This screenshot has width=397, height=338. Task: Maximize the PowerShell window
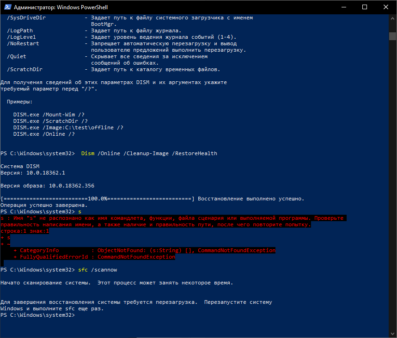point(365,7)
